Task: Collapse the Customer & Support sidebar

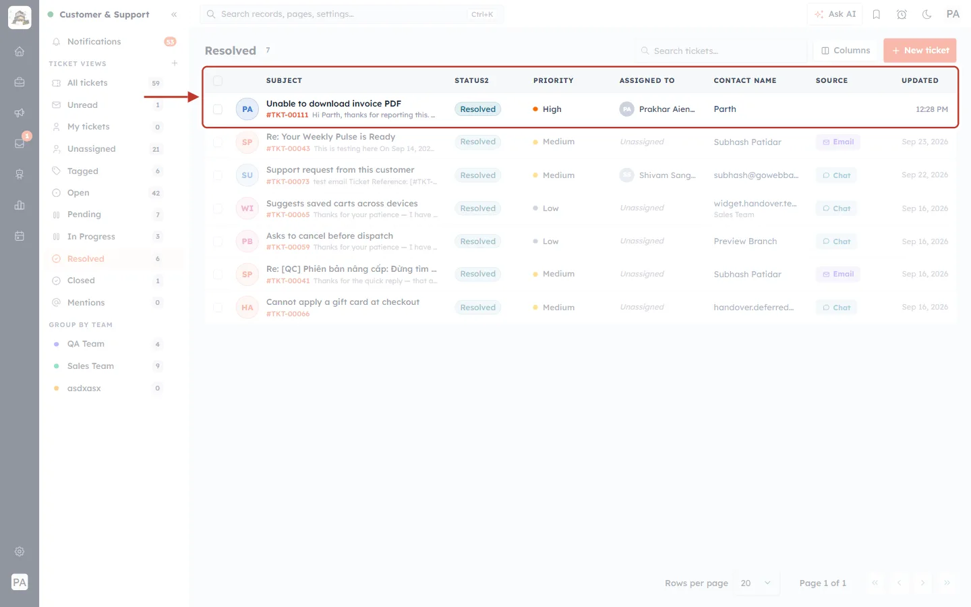Action: (174, 14)
